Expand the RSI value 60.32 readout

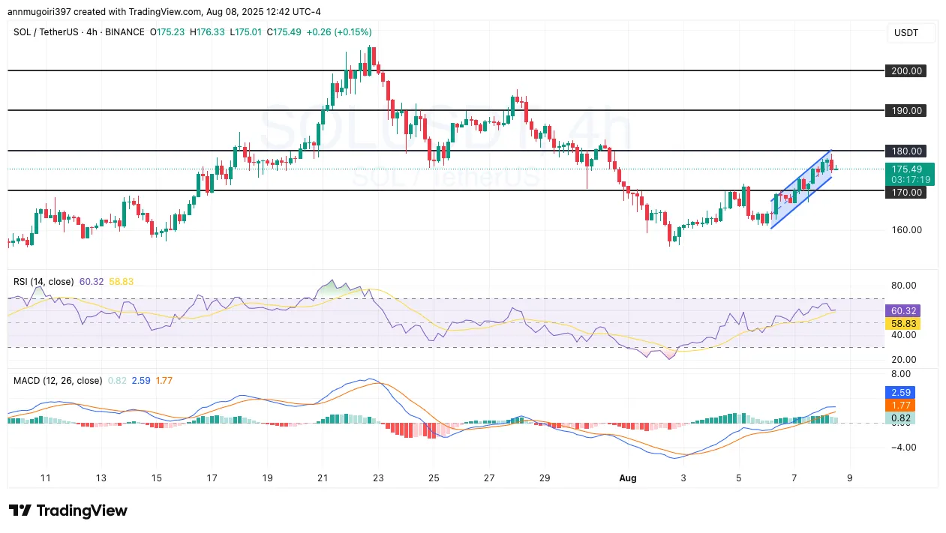point(91,282)
